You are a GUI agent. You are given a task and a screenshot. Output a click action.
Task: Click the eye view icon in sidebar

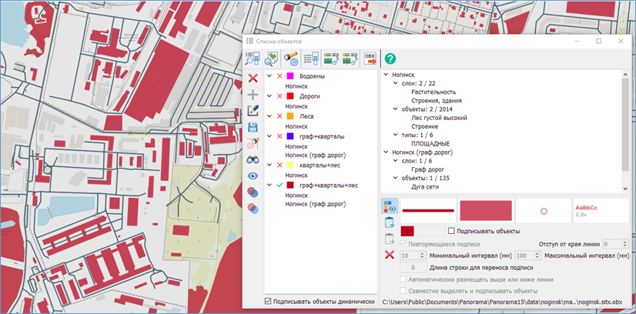tap(253, 175)
